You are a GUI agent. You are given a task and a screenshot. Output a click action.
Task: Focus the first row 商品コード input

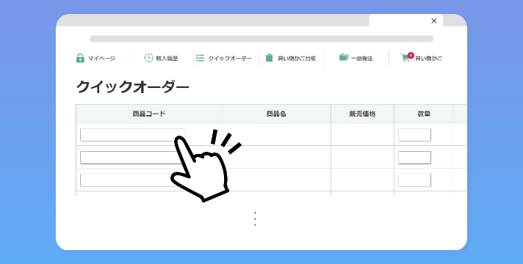pos(133,135)
